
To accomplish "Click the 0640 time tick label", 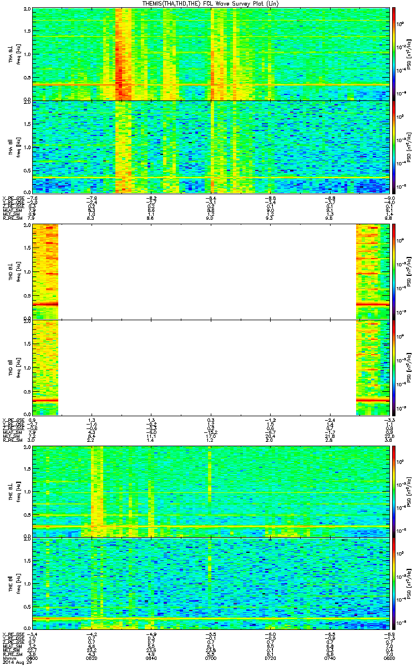I will [x=151, y=659].
